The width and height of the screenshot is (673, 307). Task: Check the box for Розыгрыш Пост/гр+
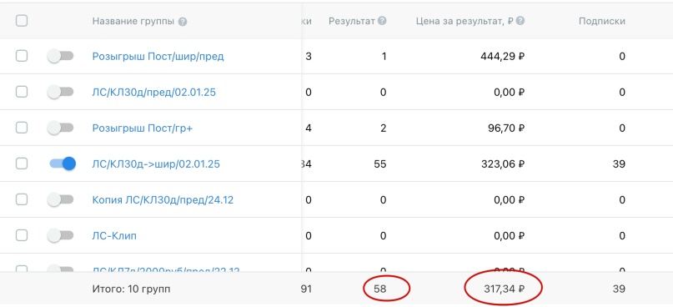coord(22,128)
